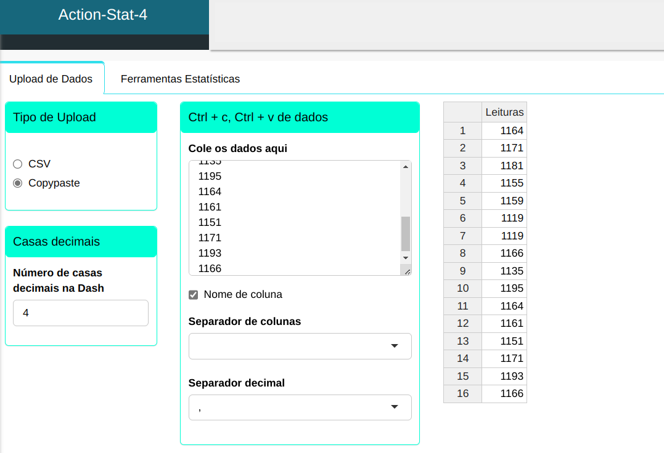Click the Leituras column header
The height and width of the screenshot is (453, 664).
(504, 112)
